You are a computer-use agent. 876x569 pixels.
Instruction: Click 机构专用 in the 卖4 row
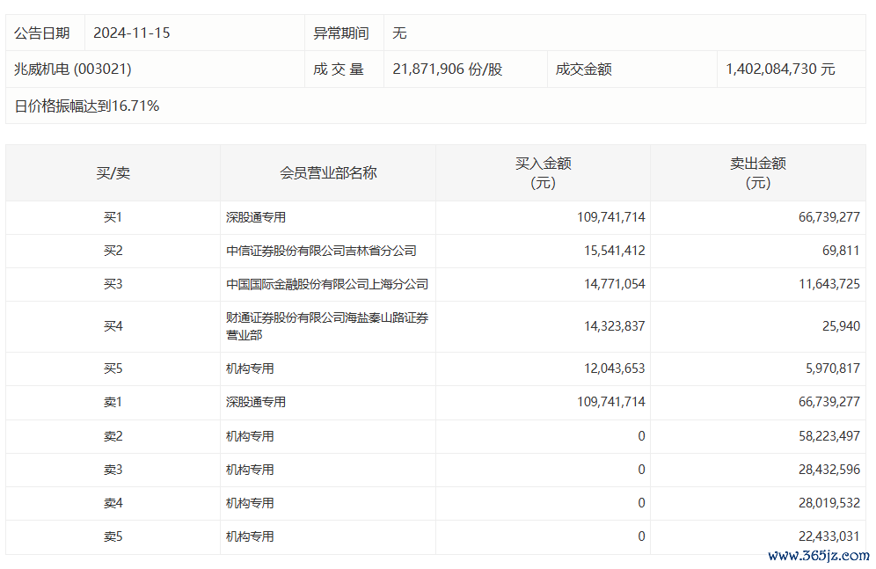[250, 503]
